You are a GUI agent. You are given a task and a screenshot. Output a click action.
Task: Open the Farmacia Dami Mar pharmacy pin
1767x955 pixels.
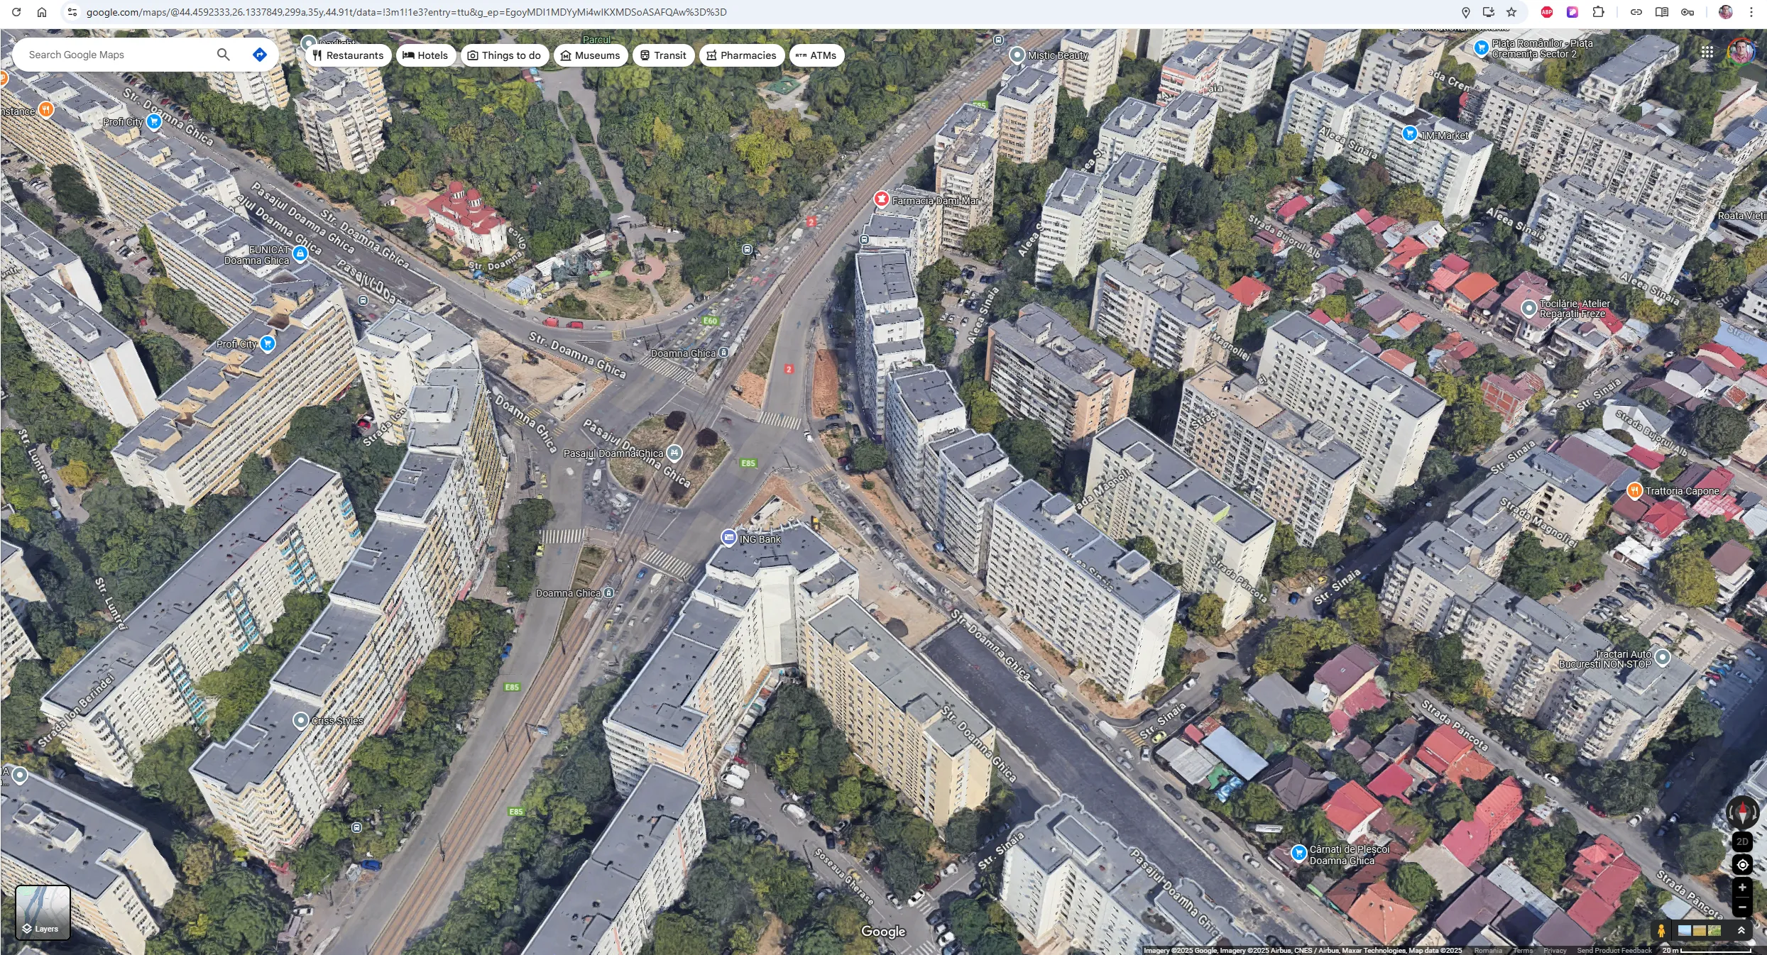point(881,199)
